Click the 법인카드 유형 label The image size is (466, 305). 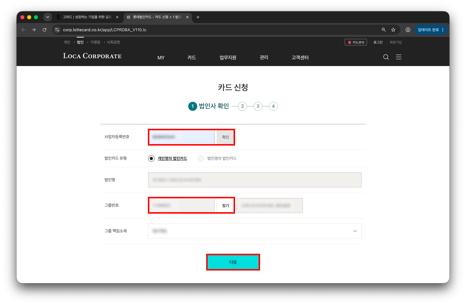[115, 158]
